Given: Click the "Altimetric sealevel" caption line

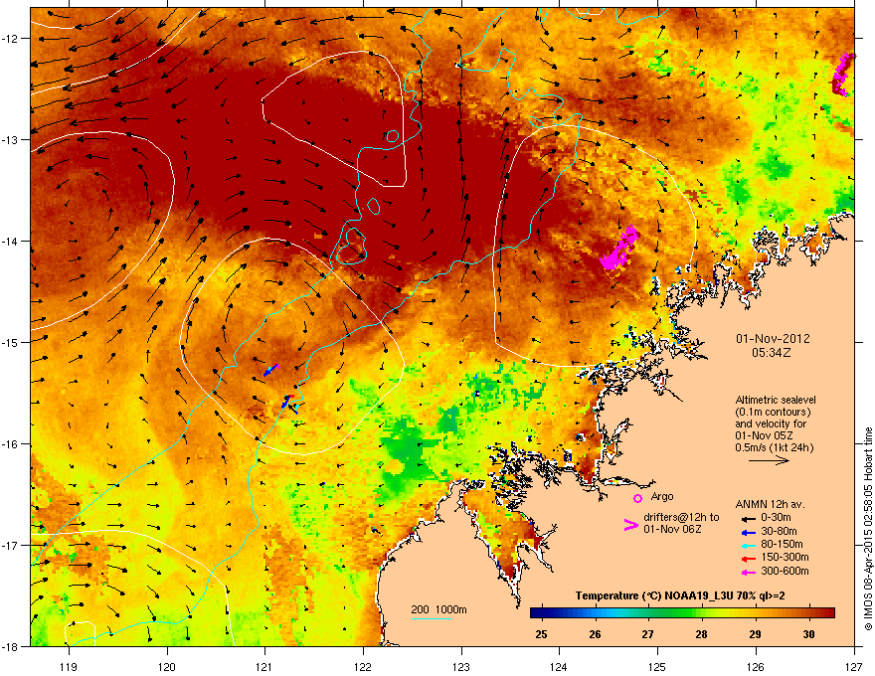Looking at the screenshot, I should tap(776, 400).
